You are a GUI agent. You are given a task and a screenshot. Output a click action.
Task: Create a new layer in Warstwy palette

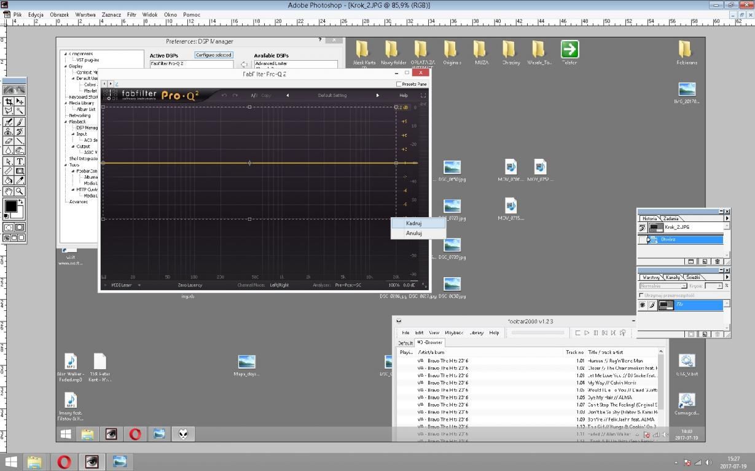705,334
